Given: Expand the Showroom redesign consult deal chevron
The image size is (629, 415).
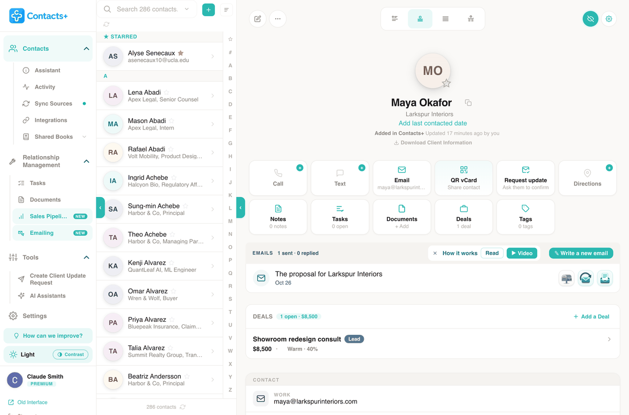Looking at the screenshot, I should (x=609, y=340).
